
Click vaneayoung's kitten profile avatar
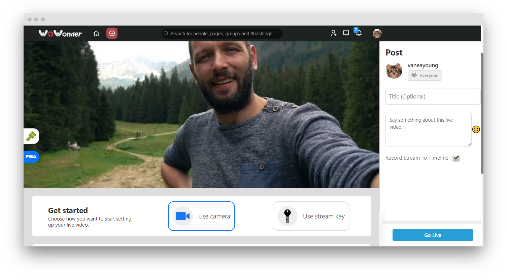pos(394,70)
